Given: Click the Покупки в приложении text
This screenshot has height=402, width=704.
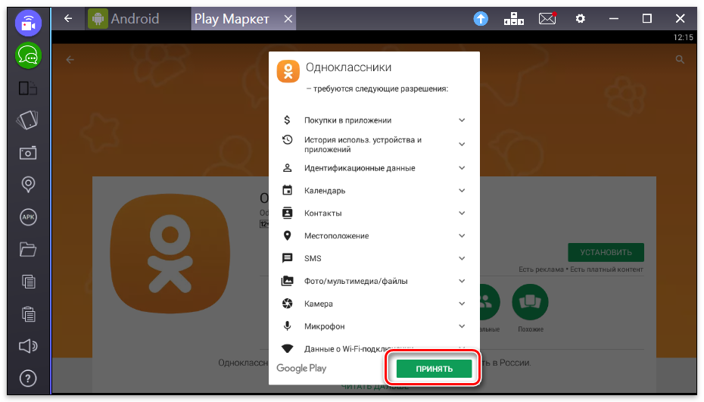Looking at the screenshot, I should point(348,120).
